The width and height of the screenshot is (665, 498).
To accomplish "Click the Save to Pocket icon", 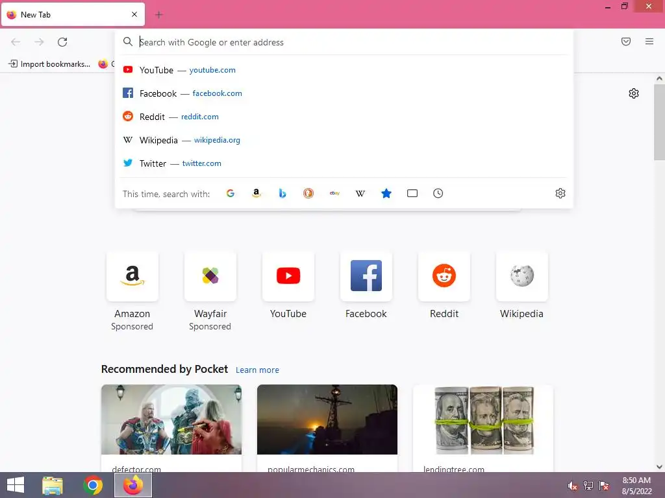I will 626,41.
